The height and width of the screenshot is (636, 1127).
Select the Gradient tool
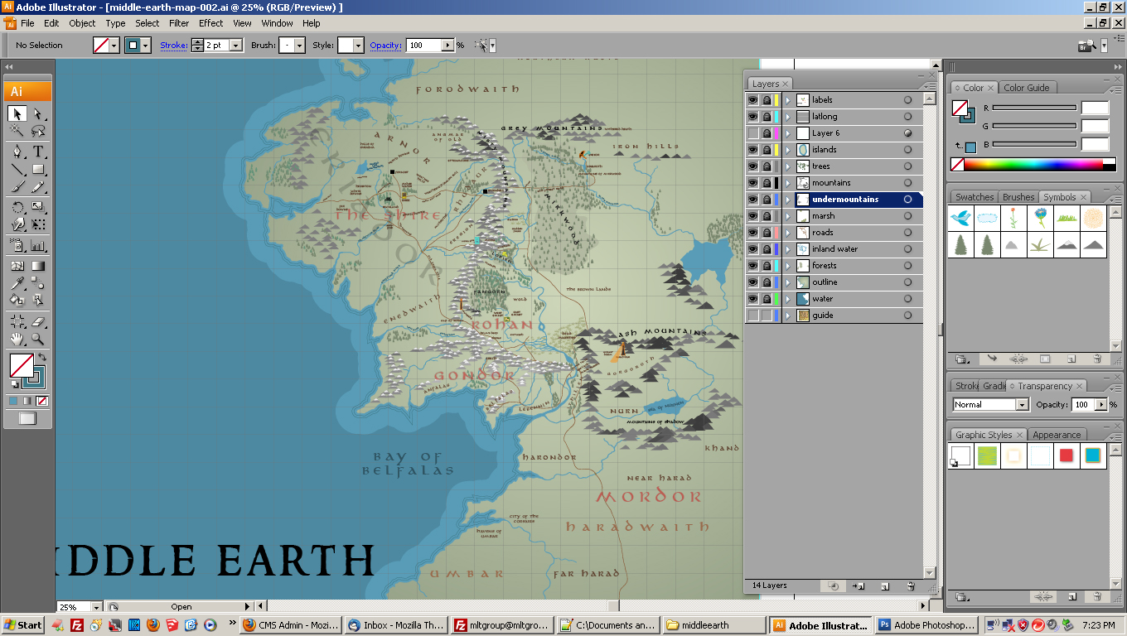click(38, 266)
